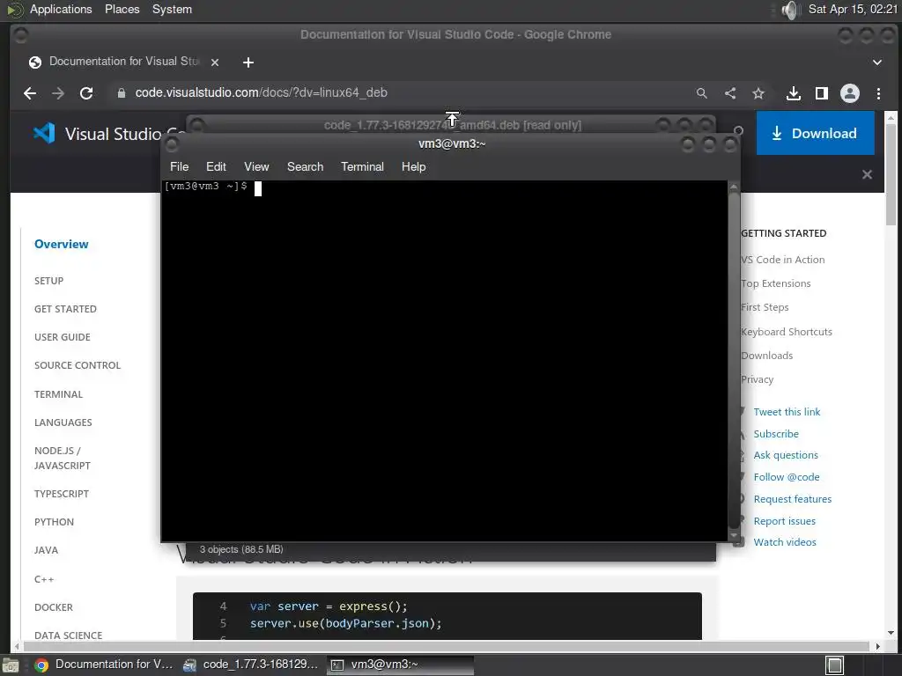The height and width of the screenshot is (676, 902).
Task: Open the workspace switcher in bottom panel
Action: click(834, 665)
